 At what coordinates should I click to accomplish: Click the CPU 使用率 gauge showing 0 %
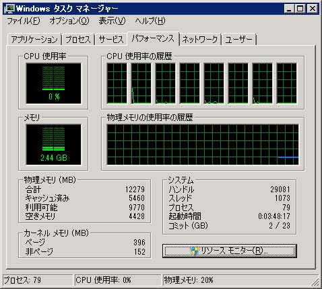click(x=53, y=83)
